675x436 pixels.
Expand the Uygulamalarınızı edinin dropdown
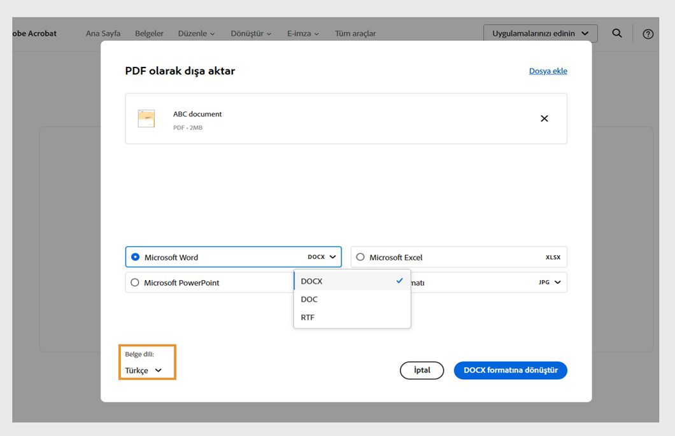540,34
